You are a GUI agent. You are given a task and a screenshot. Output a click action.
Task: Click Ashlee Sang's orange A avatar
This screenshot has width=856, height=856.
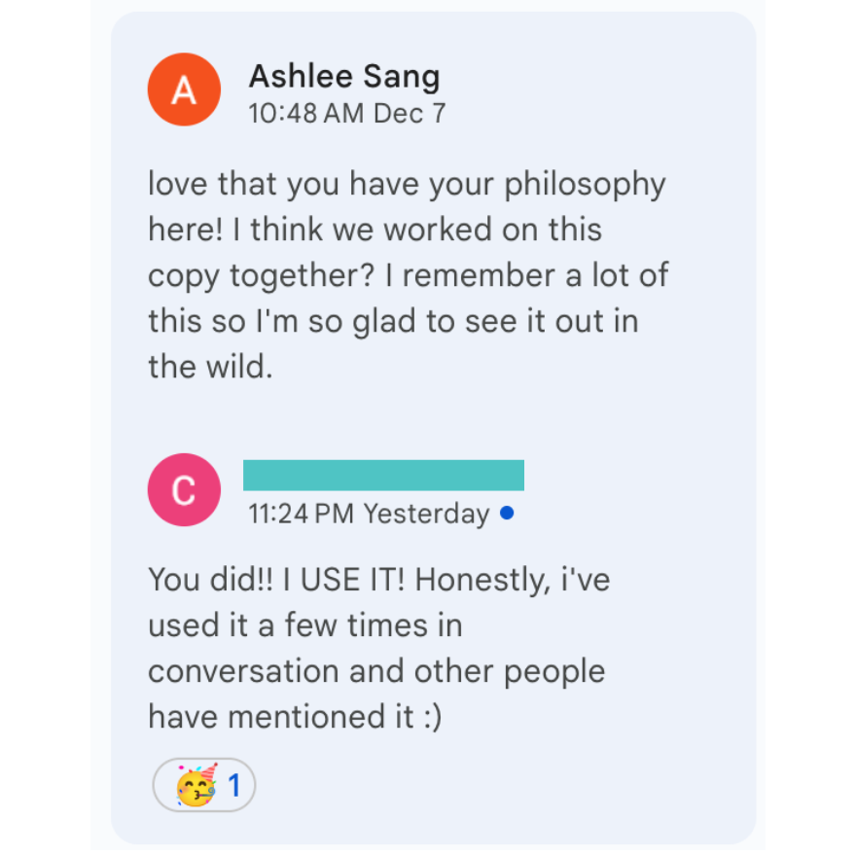tap(184, 89)
